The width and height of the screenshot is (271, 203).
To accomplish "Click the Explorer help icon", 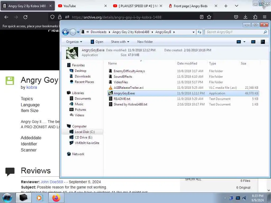I will pos(263,42).
